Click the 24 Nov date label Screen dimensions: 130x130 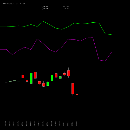43,123
